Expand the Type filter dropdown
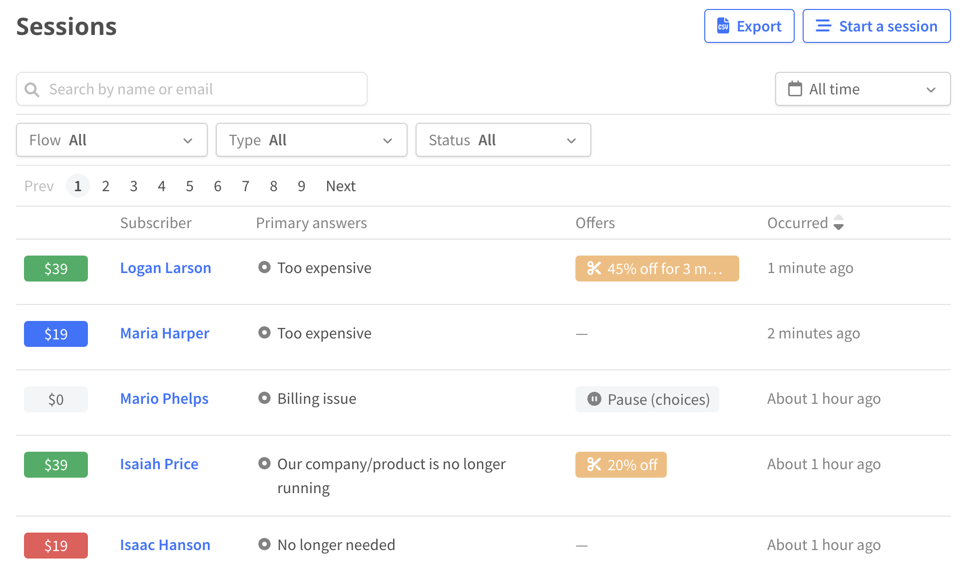The width and height of the screenshot is (968, 579). click(x=311, y=140)
